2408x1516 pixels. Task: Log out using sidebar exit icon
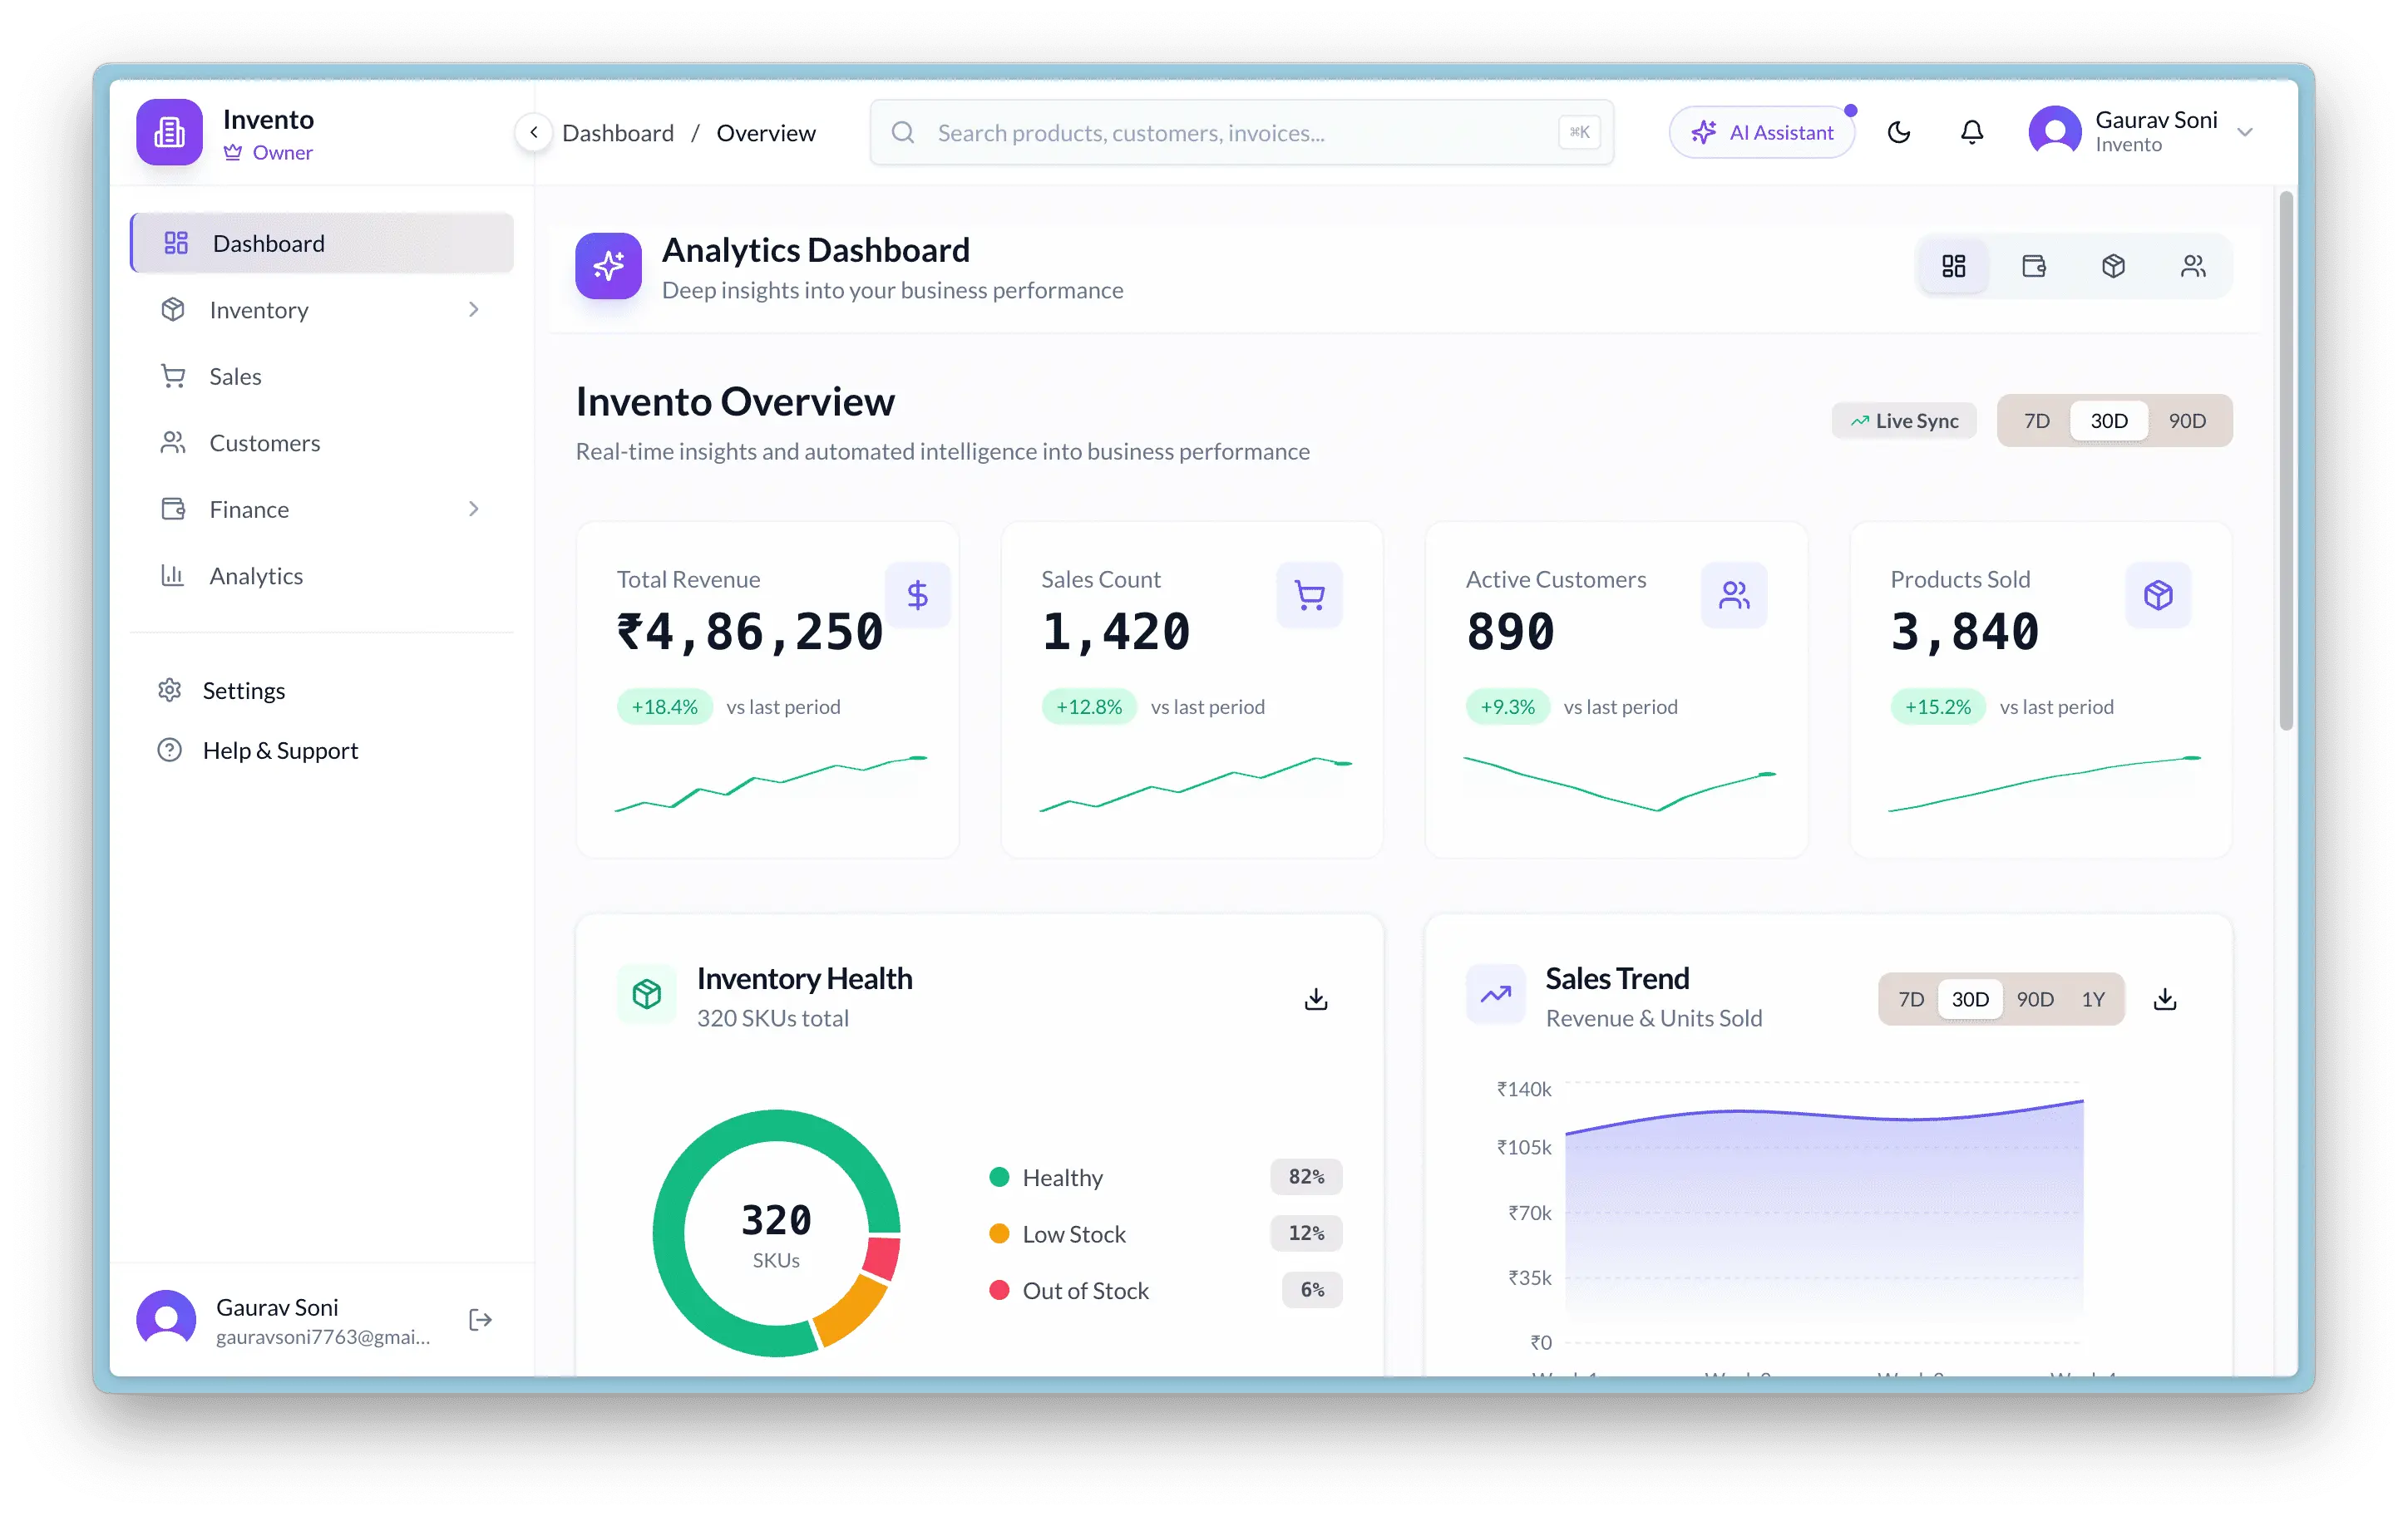click(480, 1320)
